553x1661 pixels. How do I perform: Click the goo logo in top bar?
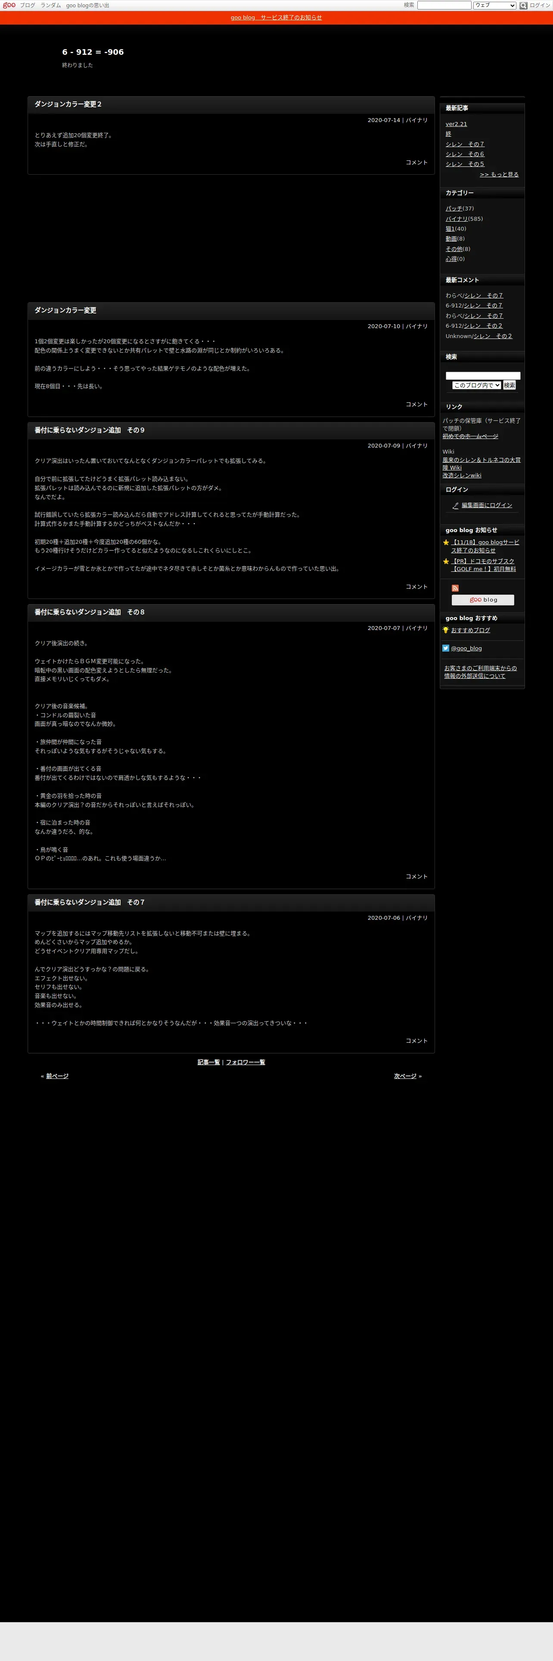9,5
